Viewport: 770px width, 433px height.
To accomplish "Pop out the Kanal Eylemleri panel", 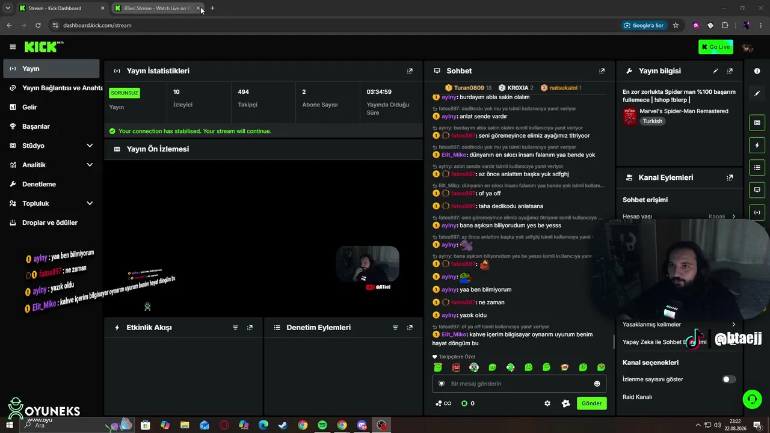I will pos(730,178).
